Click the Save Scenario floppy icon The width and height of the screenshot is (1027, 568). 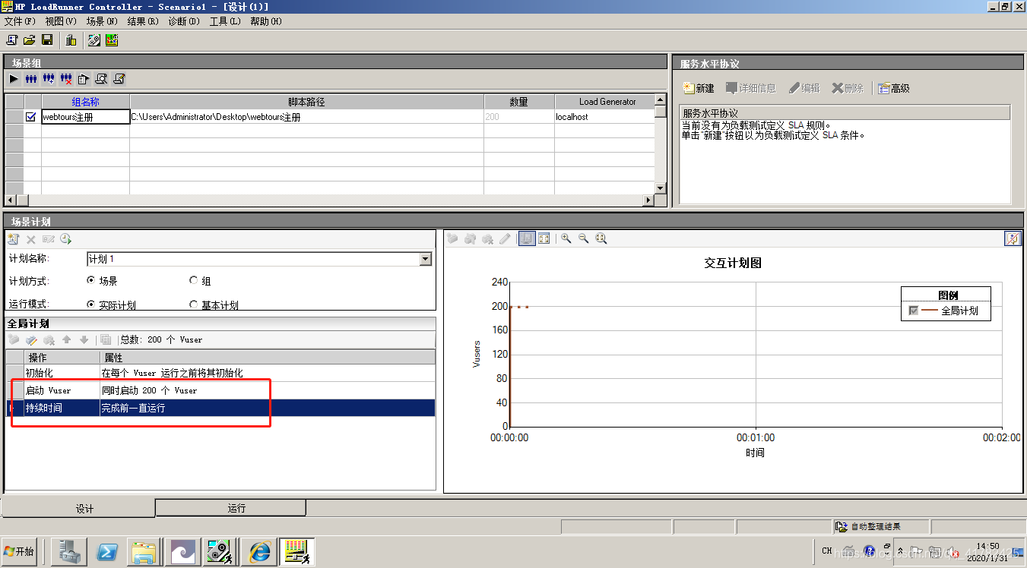click(47, 39)
